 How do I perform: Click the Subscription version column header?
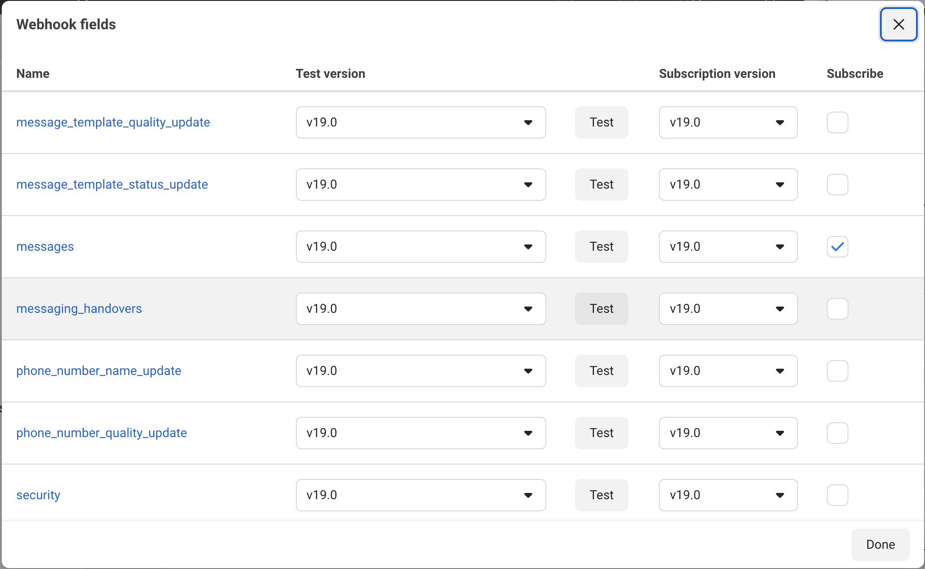point(717,74)
